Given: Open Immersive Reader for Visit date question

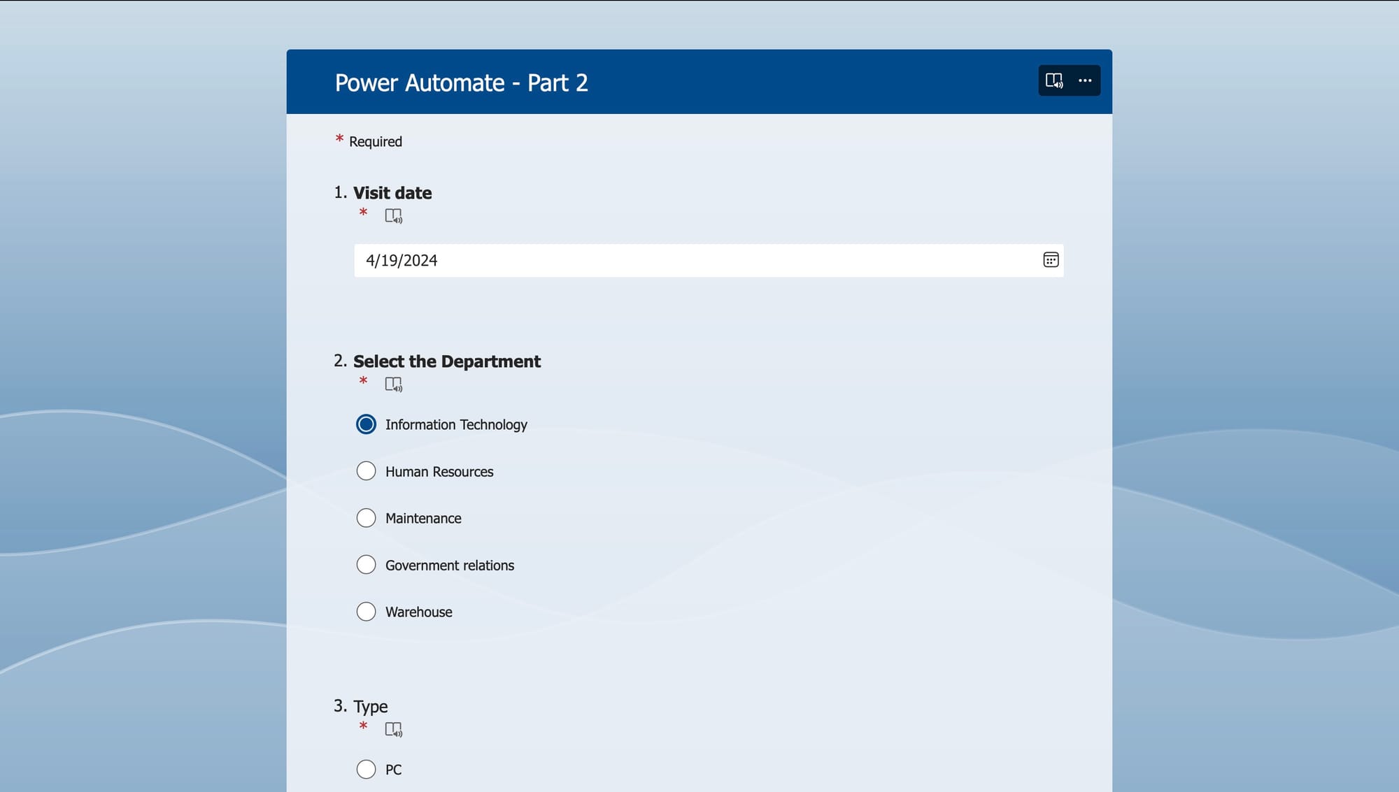Looking at the screenshot, I should 394,216.
